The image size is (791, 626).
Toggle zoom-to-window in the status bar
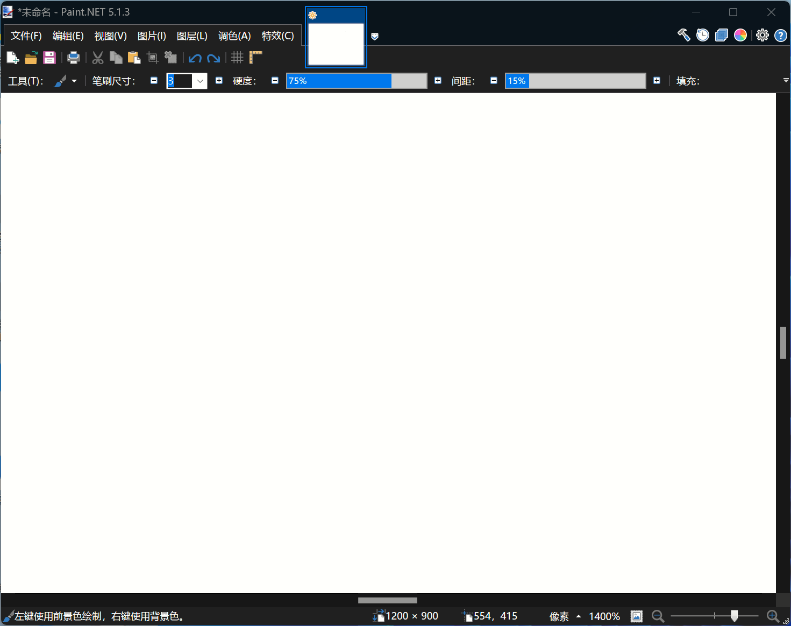[637, 616]
